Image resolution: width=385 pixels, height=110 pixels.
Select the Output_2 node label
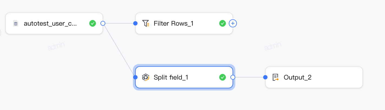click(x=298, y=77)
